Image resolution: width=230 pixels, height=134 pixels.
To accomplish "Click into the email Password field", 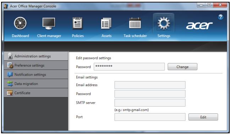I will [150, 94].
